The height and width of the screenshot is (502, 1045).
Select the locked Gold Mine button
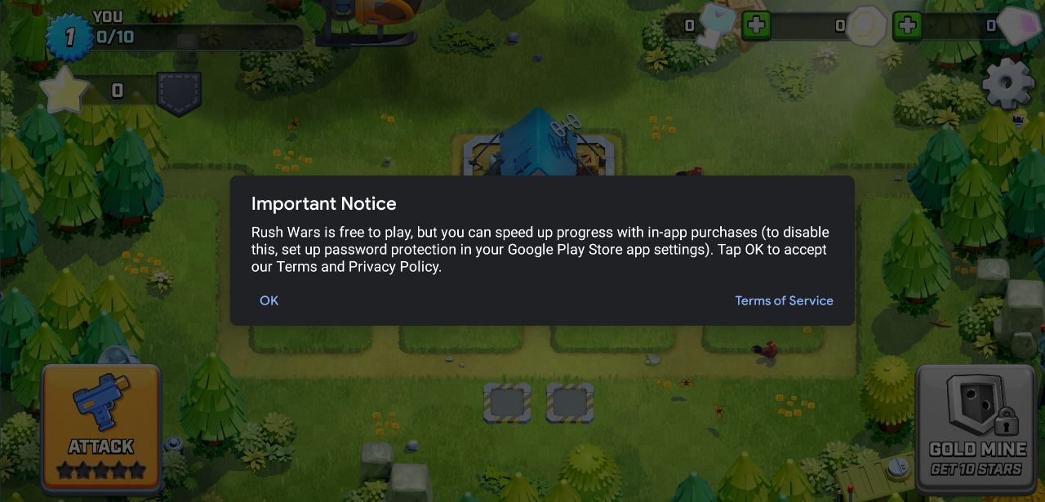point(976,427)
